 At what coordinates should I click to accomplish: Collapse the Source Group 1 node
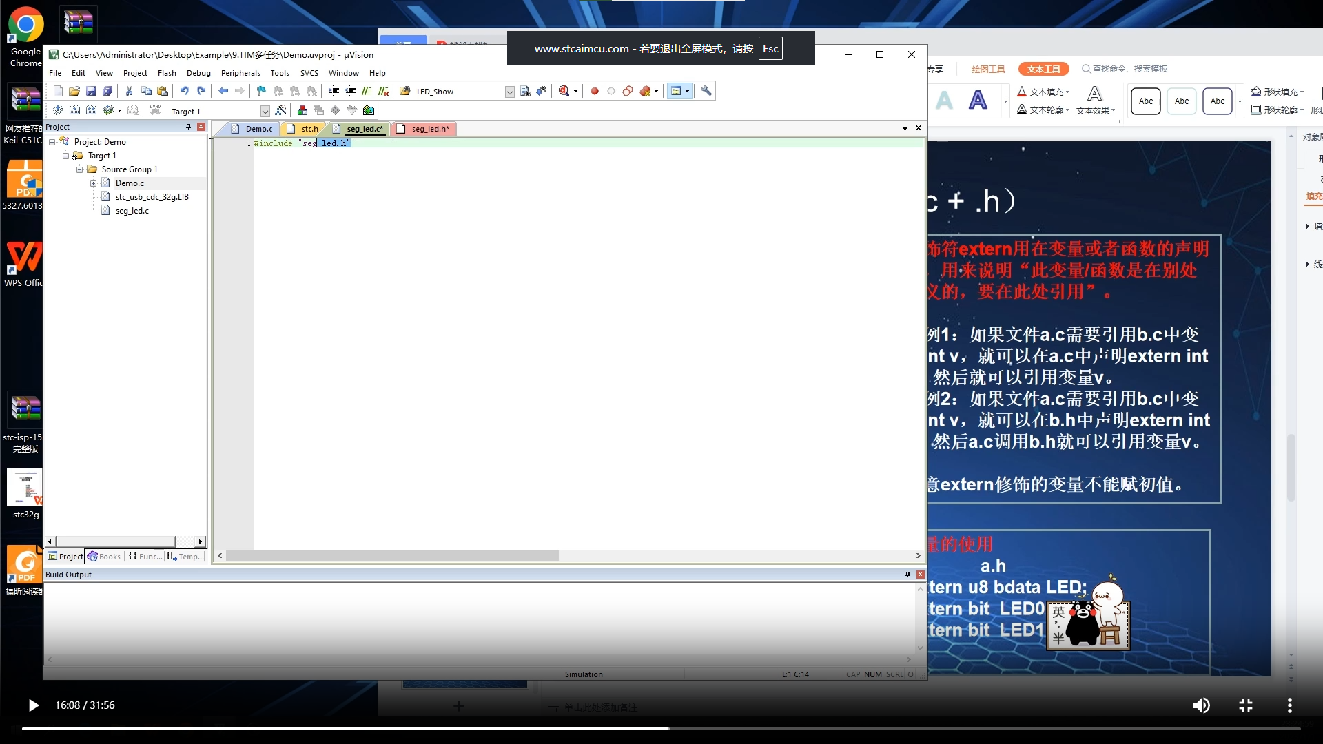tap(79, 169)
